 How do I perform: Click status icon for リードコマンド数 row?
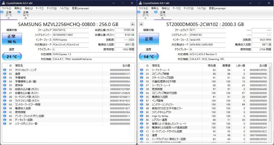coord(5,97)
